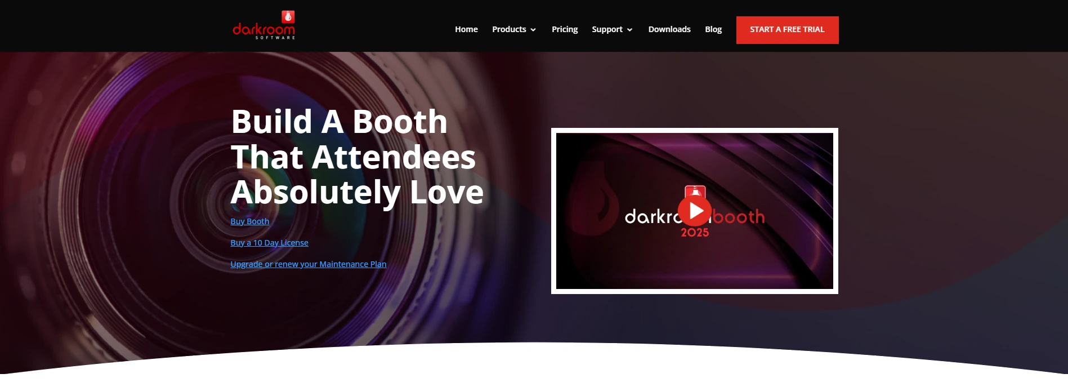Follow the Buy a 10 Day License link

point(269,243)
